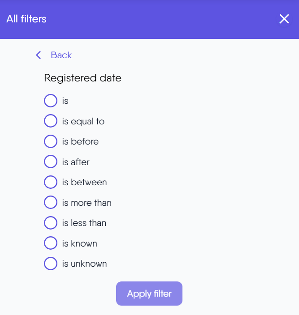This screenshot has height=315, width=299.
Task: Click the 'is equal to' text label
Action: pyautogui.click(x=83, y=121)
